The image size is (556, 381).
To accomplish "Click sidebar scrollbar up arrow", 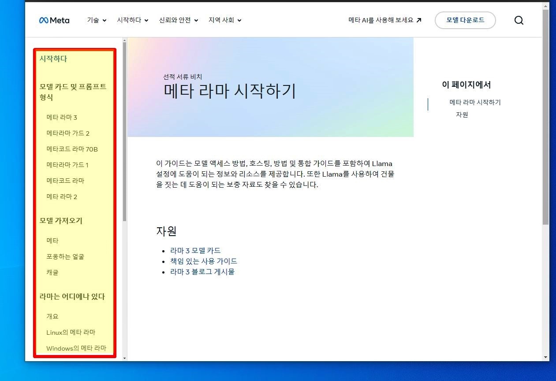I will [124, 40].
